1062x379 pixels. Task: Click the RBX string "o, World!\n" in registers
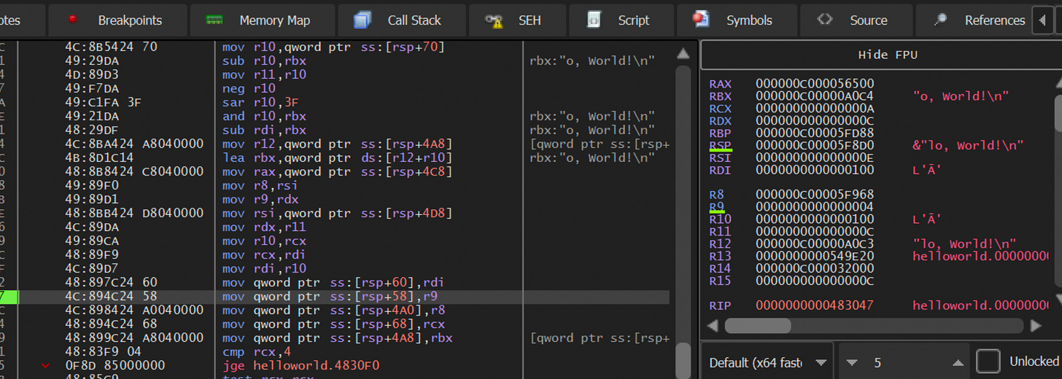point(961,96)
